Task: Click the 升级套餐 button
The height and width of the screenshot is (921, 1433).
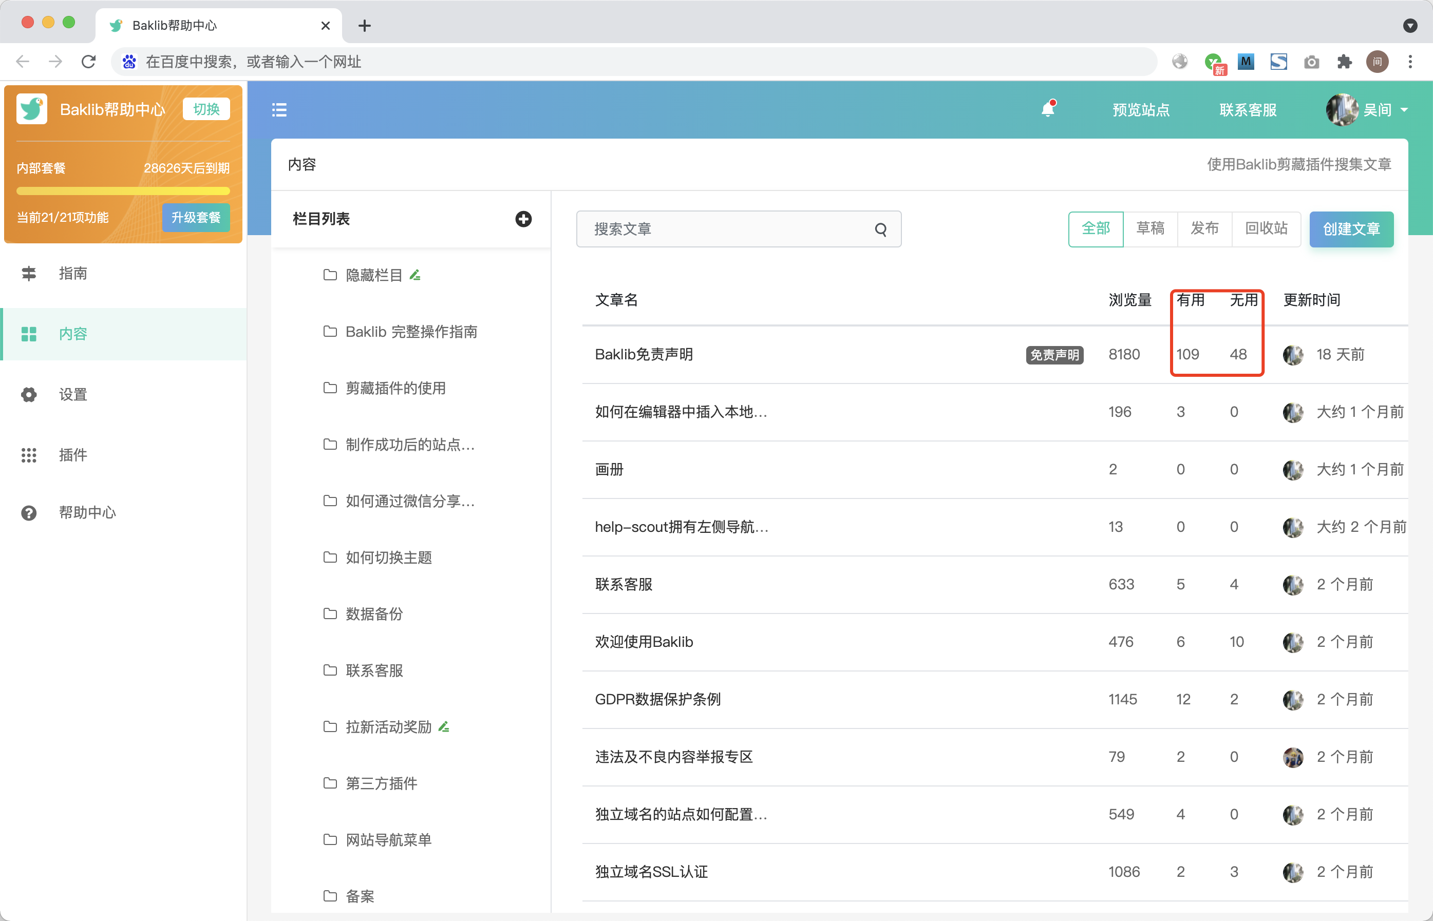Action: tap(196, 218)
